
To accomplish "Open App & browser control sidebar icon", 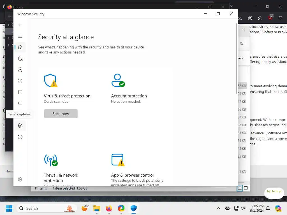I will (x=20, y=92).
